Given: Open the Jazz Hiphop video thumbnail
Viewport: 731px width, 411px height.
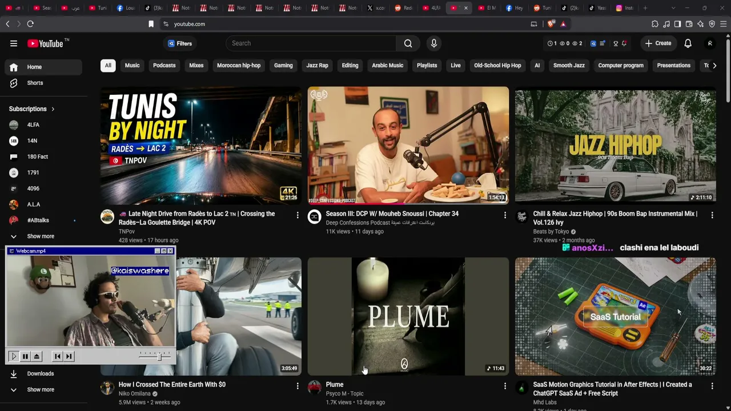Looking at the screenshot, I should coord(616,145).
